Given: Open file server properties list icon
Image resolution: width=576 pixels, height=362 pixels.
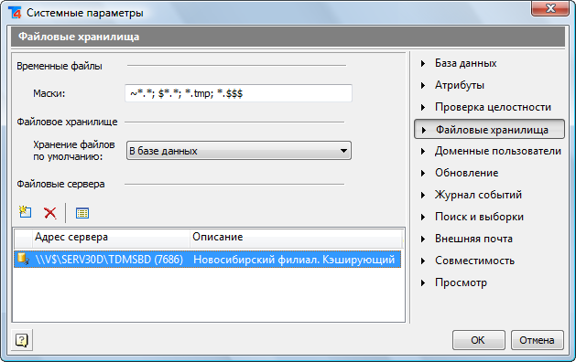Looking at the screenshot, I should [82, 213].
